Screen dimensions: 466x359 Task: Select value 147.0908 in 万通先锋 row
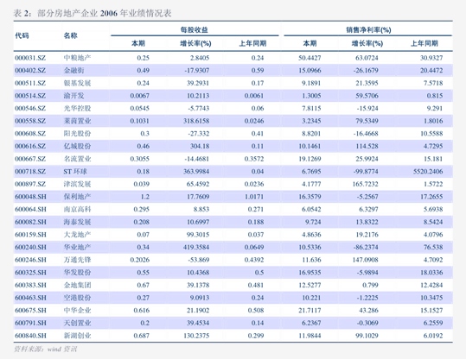point(365,260)
